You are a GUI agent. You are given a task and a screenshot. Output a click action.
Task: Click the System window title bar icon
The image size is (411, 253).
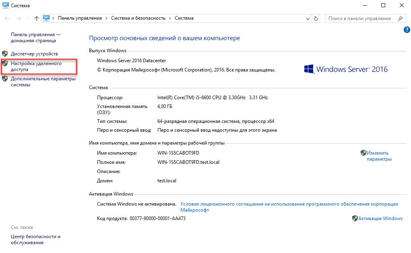click(x=5, y=5)
